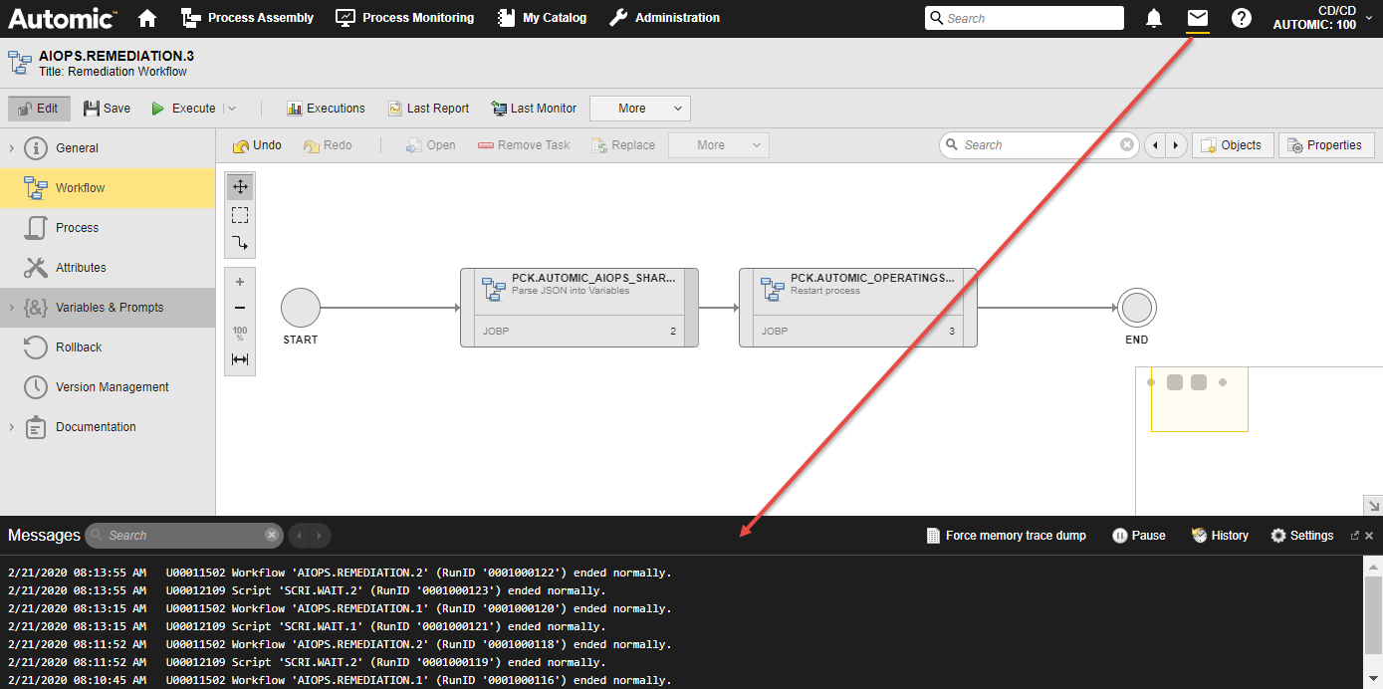
Task: Open Last Report
Action: 428,109
